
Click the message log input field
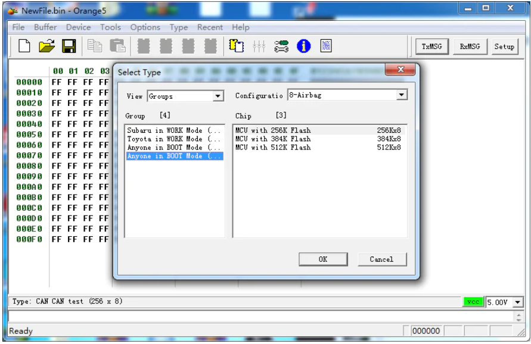[x=261, y=316]
